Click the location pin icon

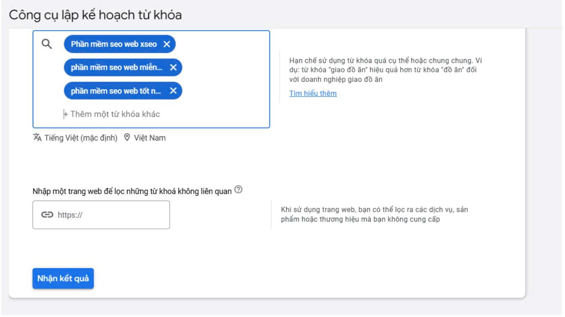pos(127,138)
